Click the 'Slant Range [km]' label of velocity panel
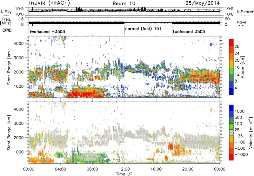254x176 pixels. (9, 132)
